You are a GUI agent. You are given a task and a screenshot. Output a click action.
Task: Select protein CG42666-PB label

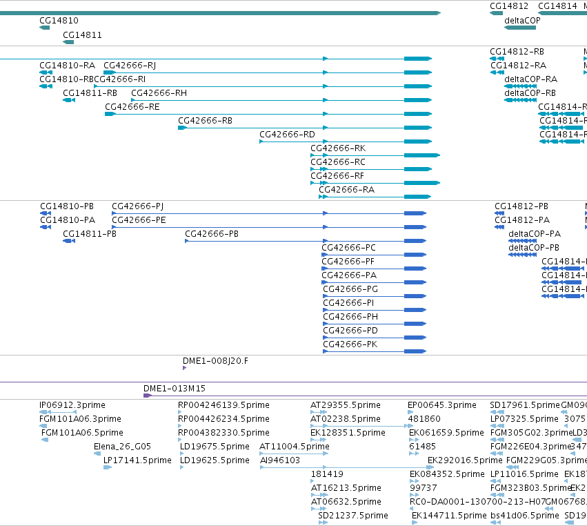pos(212,234)
